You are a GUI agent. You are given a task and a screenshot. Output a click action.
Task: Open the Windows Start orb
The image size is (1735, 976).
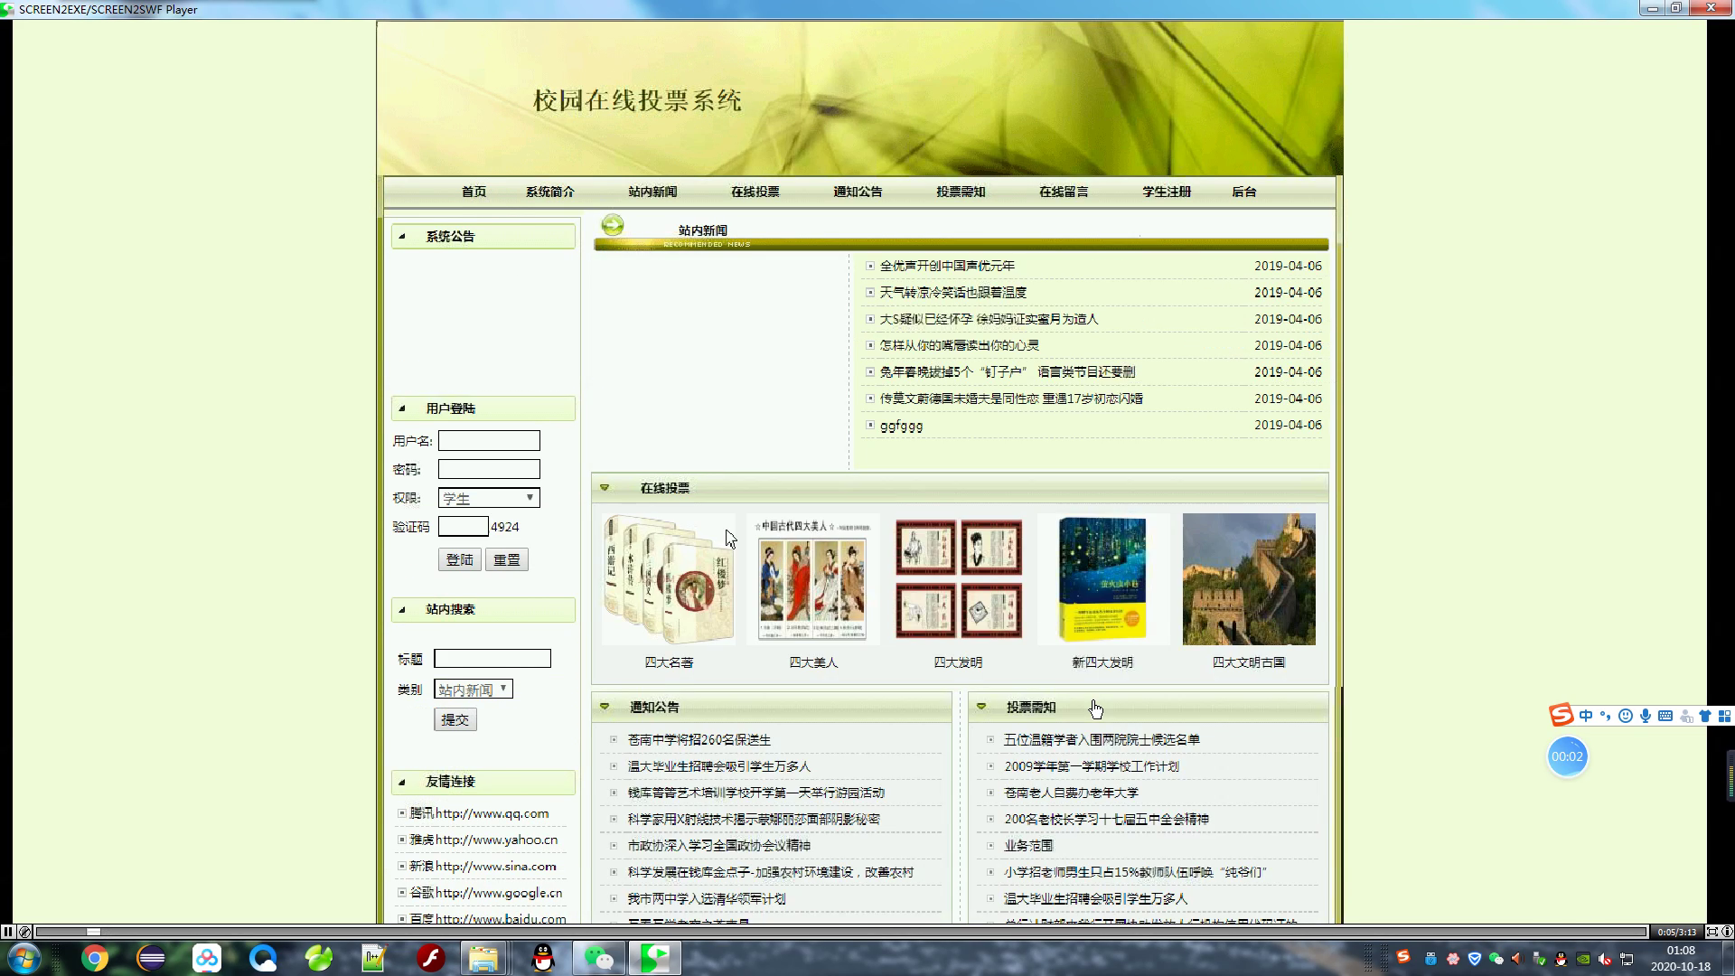click(x=23, y=958)
